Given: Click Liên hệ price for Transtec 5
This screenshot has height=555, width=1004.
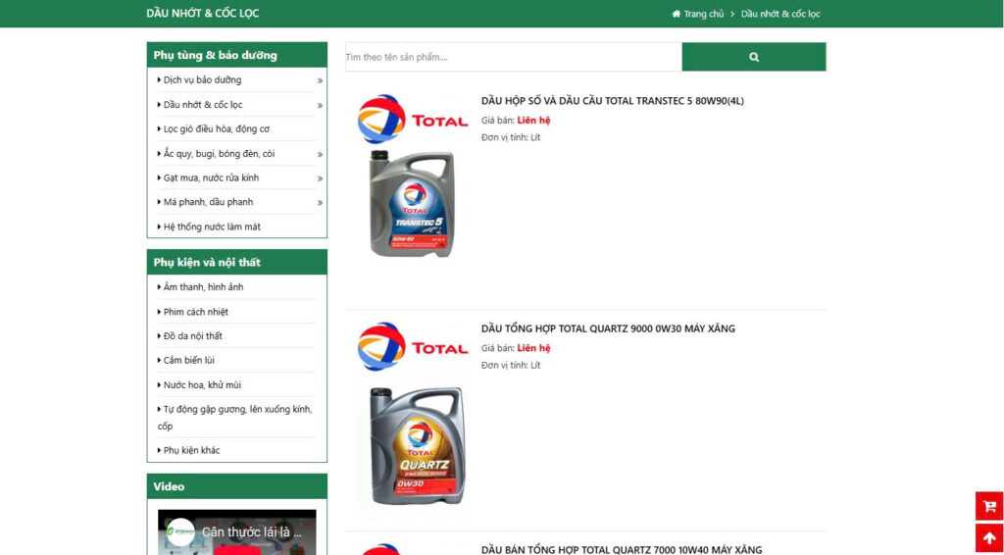Looking at the screenshot, I should pos(533,121).
